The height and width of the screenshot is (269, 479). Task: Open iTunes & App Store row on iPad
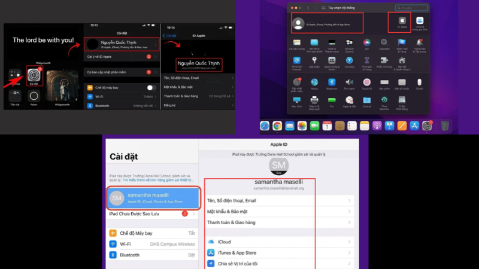pyautogui.click(x=280, y=253)
